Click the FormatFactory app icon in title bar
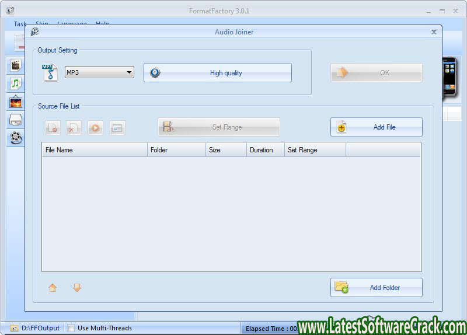 pyautogui.click(x=11, y=11)
